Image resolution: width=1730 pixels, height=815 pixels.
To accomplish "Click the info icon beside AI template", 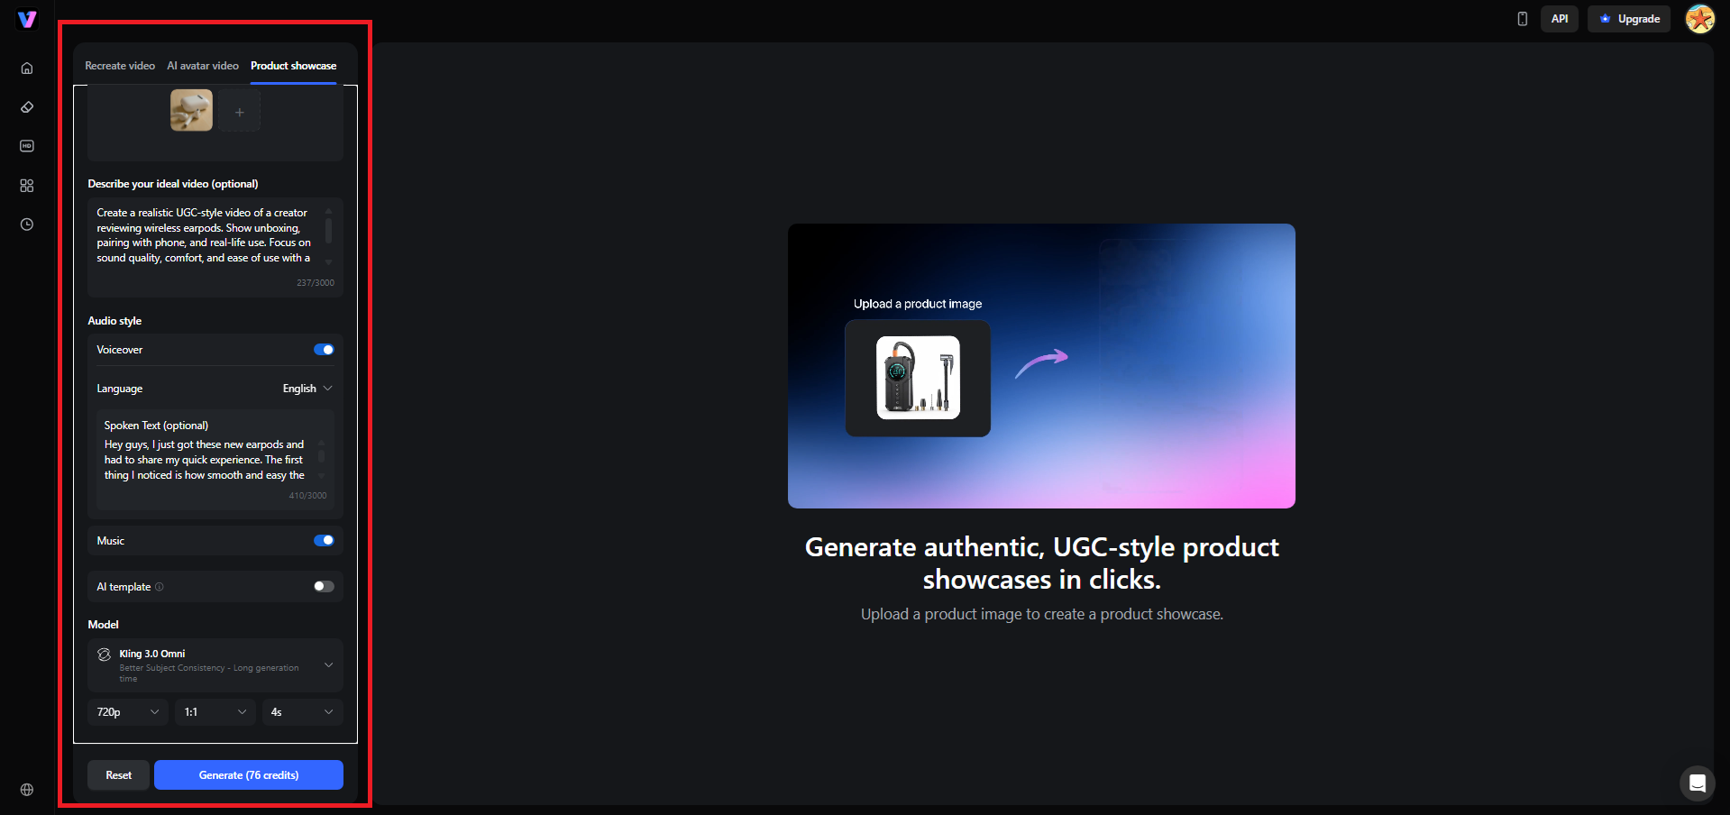I will coord(160,586).
